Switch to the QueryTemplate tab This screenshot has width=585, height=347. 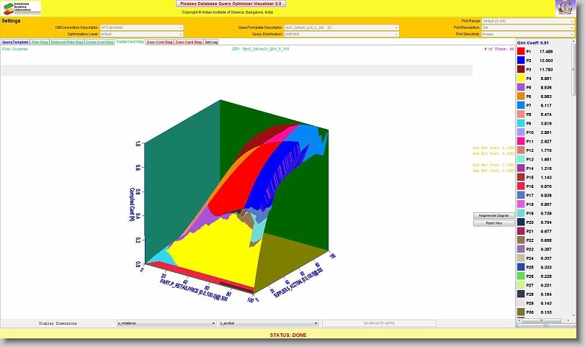pos(15,42)
